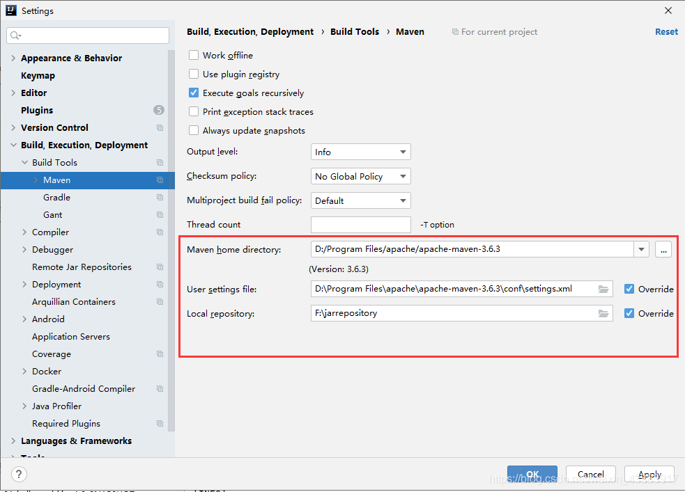Uncheck Override for Local repository
Image resolution: width=685 pixels, height=492 pixels.
(x=629, y=314)
